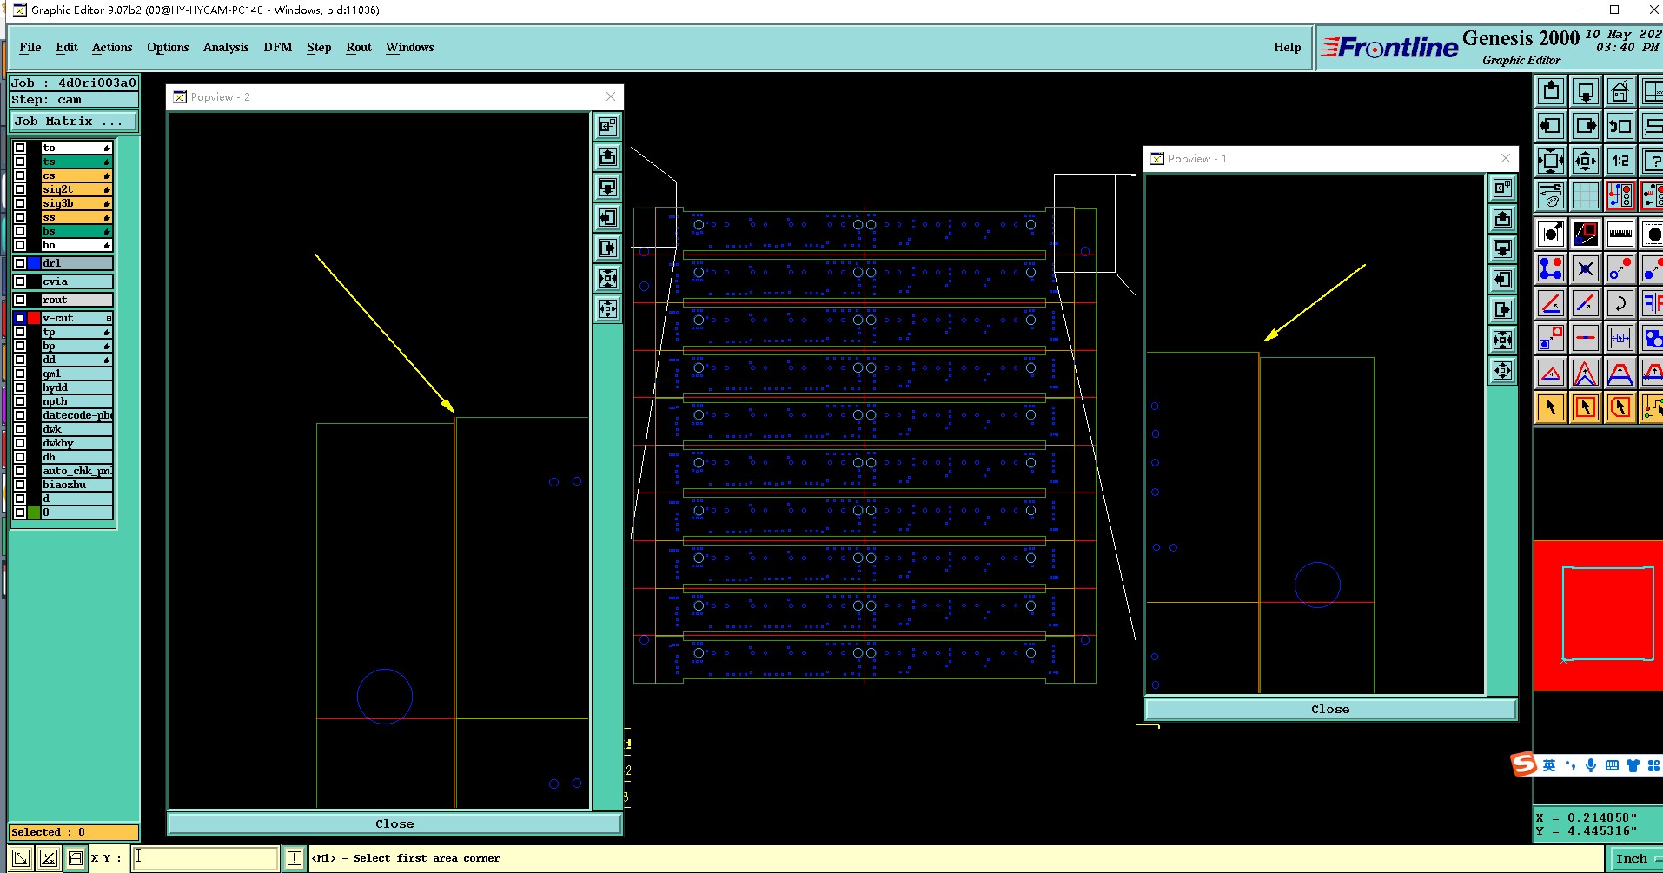Open the Analysis menu
This screenshot has height=873, width=1663.
click(226, 47)
